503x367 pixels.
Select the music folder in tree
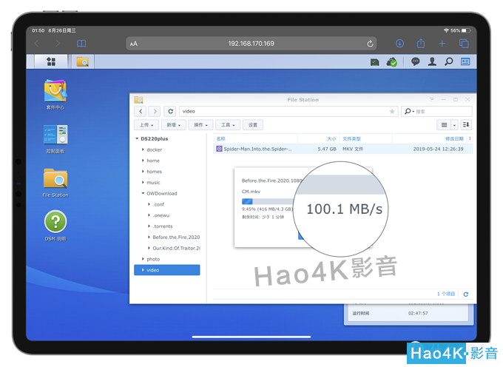coord(153,183)
